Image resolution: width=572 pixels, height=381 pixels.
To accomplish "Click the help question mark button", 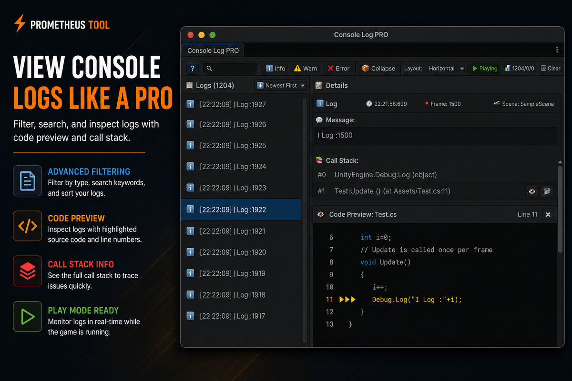I will click(x=192, y=69).
